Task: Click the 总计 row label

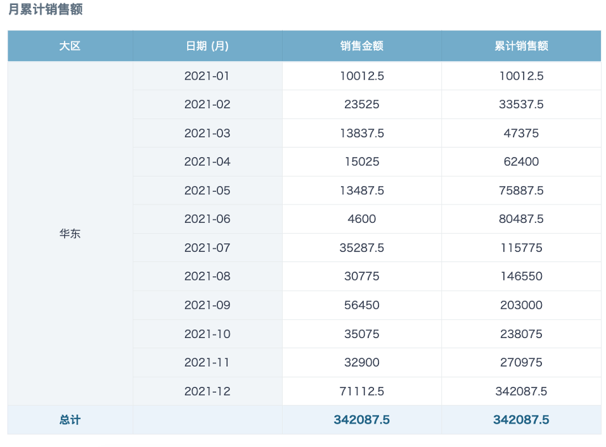Action: (70, 420)
